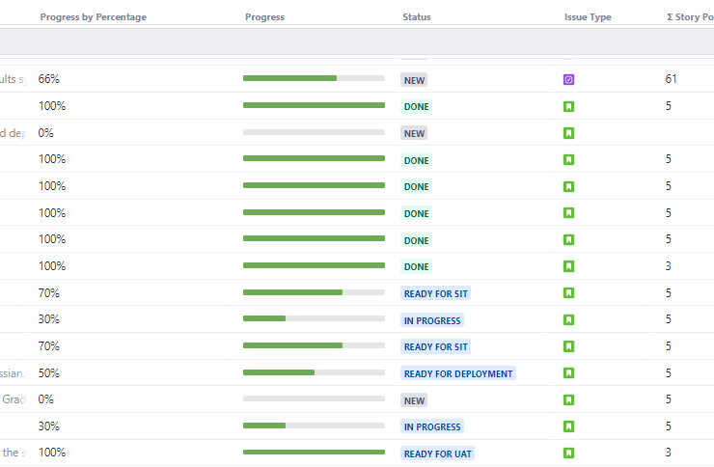The height and width of the screenshot is (467, 714).
Task: Click the story icon in the NEW row without story points
Action: pos(568,133)
